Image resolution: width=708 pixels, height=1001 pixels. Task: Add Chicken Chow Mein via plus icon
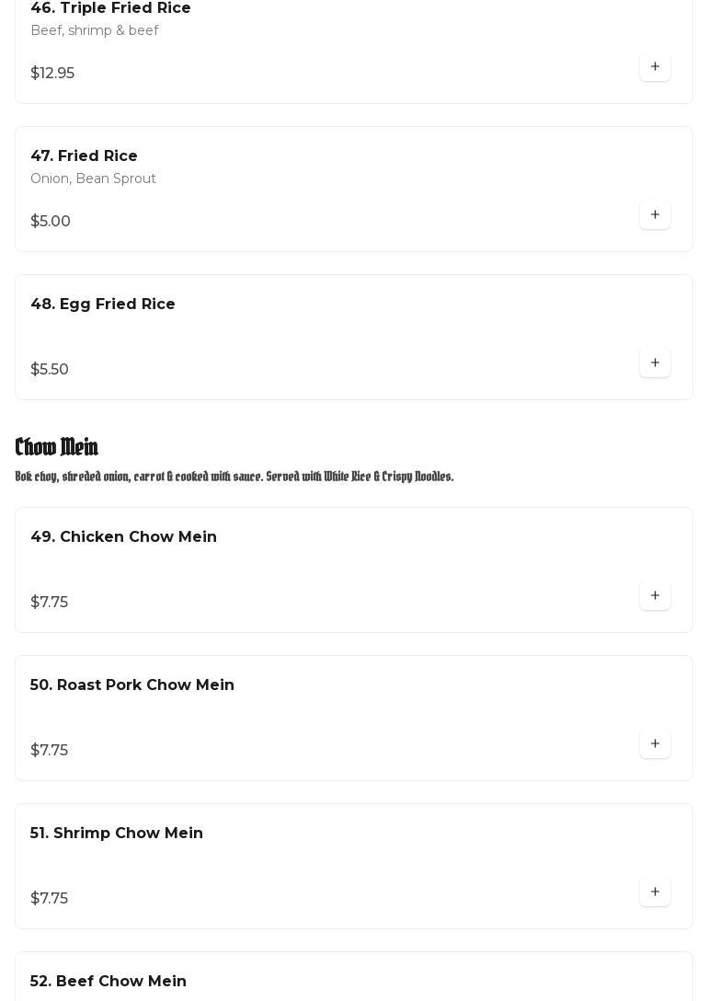[x=655, y=596]
